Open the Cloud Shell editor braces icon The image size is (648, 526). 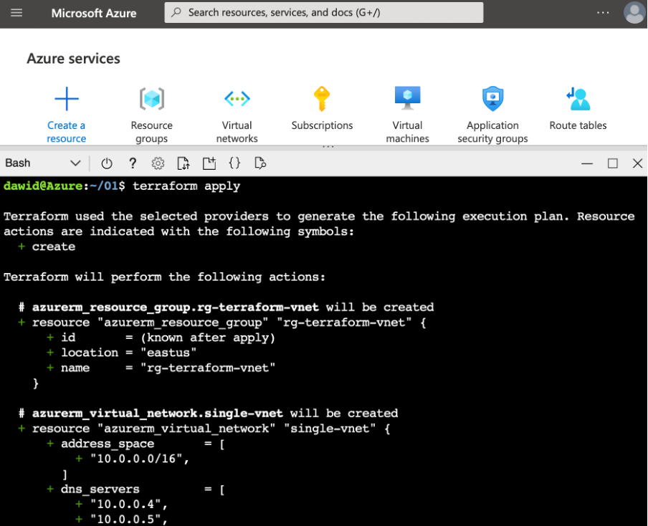234,163
